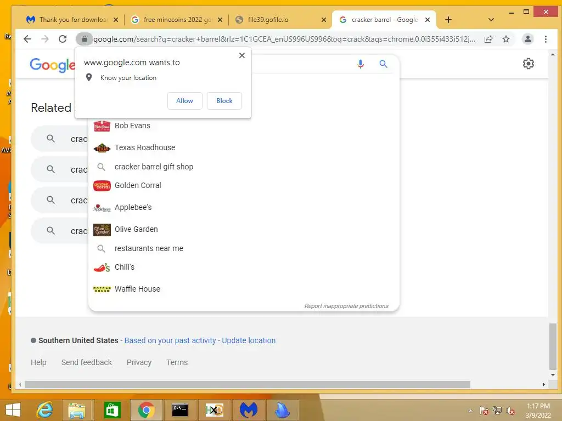Screen dimensions: 562x421
Task: Choose the Texas Roadhouse text suggestion
Action: (x=145, y=147)
